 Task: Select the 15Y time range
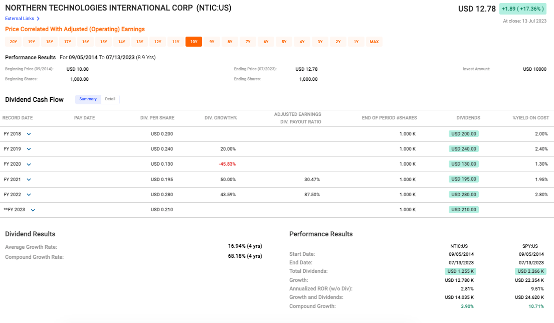(103, 42)
